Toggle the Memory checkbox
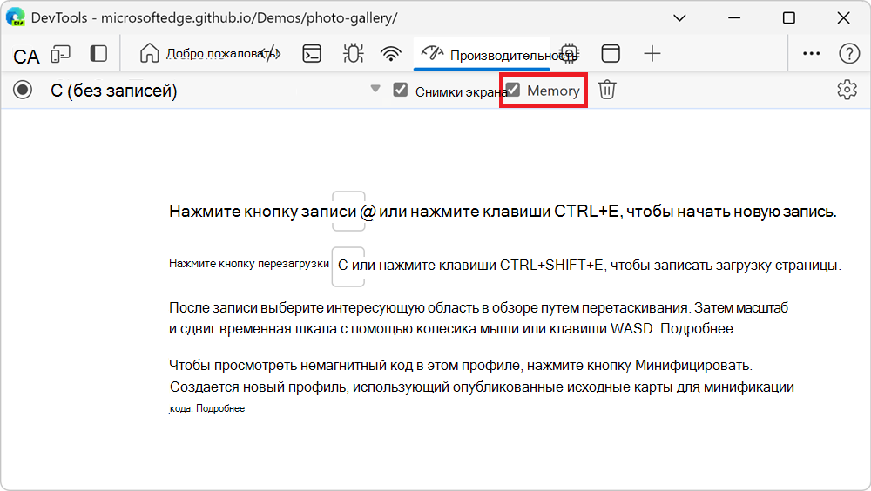 tap(513, 90)
